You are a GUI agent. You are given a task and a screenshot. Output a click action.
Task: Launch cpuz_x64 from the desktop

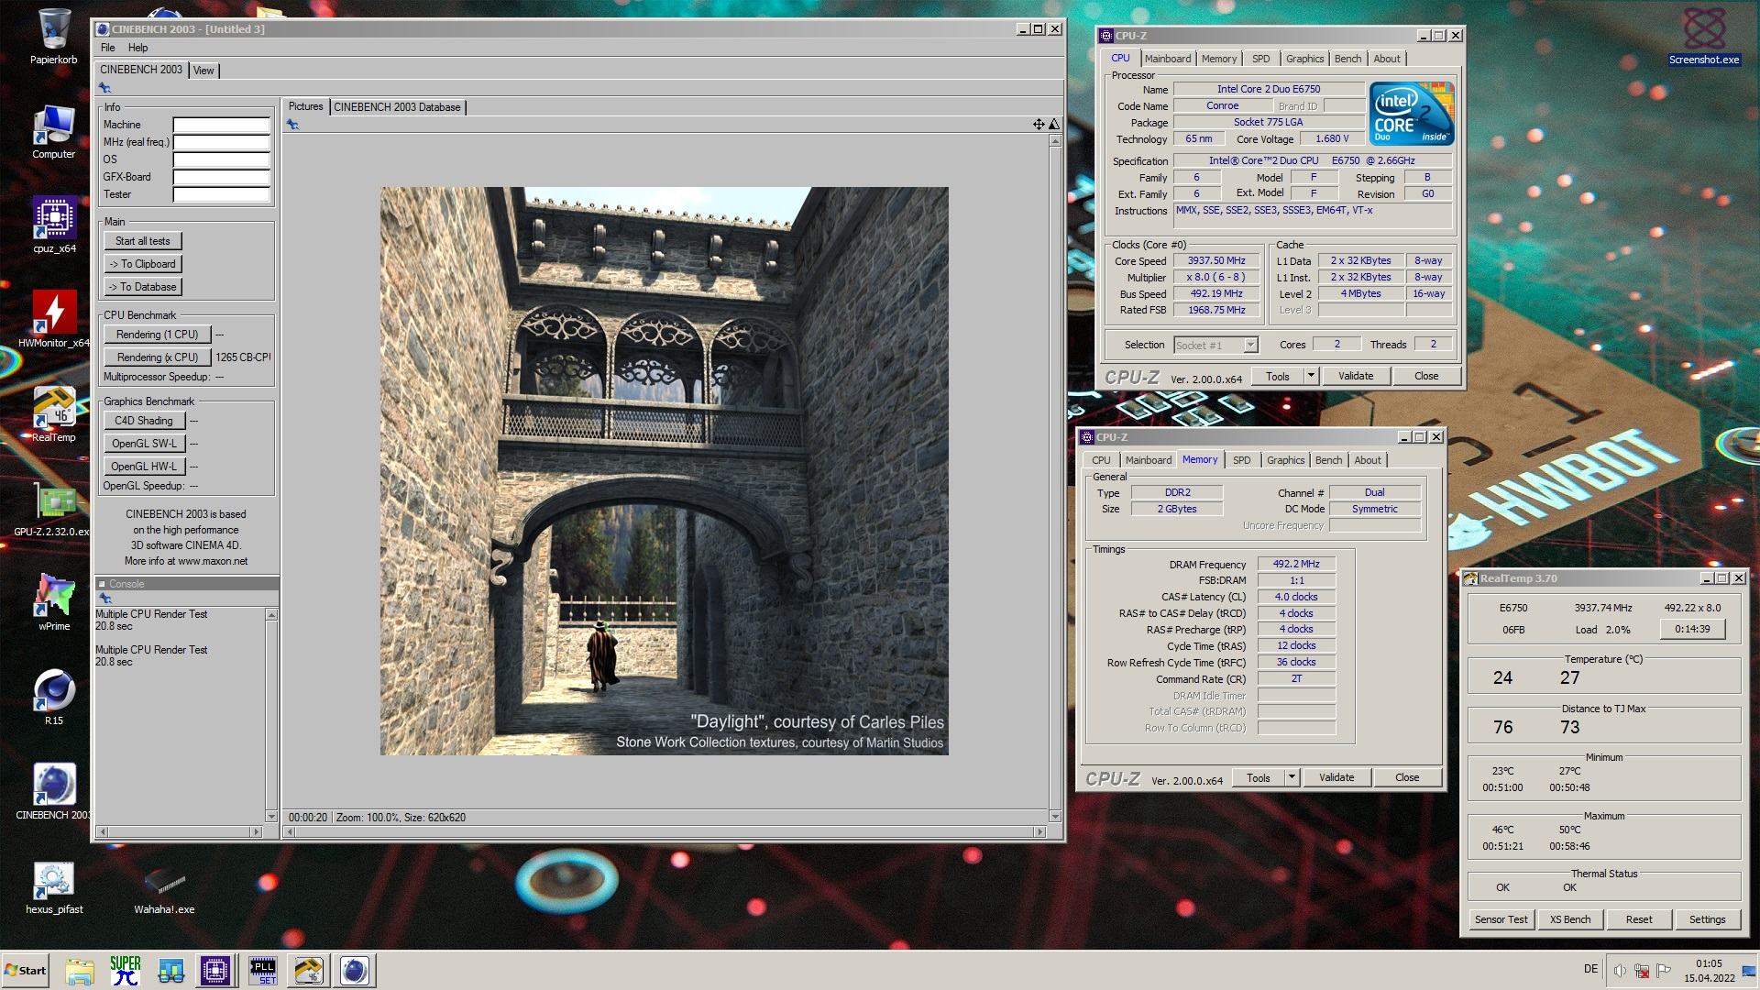(x=54, y=225)
